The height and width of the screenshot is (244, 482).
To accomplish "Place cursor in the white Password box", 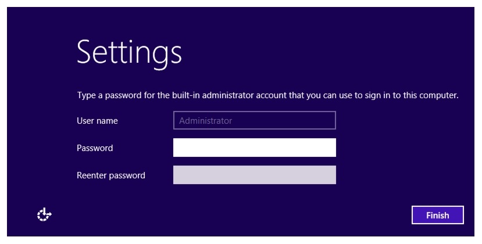I will [255, 148].
